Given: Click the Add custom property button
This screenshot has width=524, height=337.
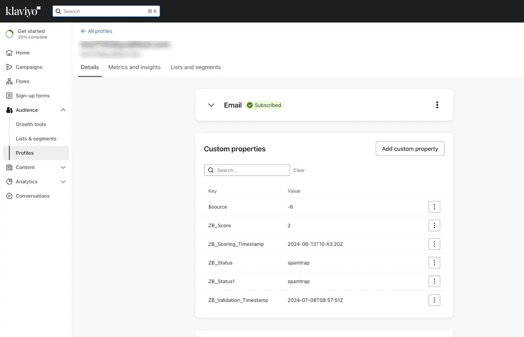Looking at the screenshot, I should [x=410, y=149].
